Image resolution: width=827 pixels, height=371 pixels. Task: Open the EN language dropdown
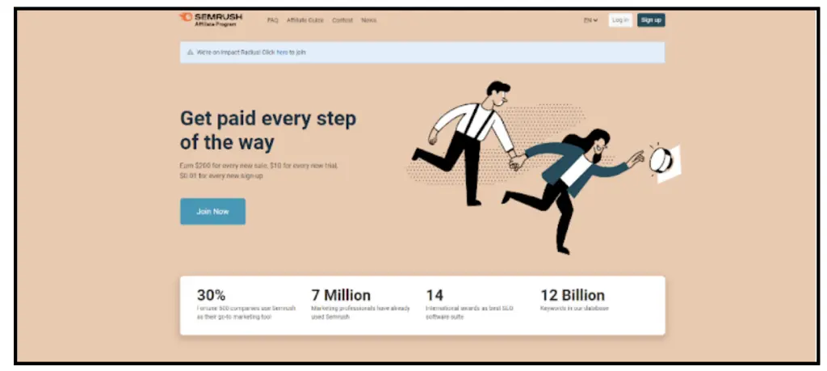point(590,20)
